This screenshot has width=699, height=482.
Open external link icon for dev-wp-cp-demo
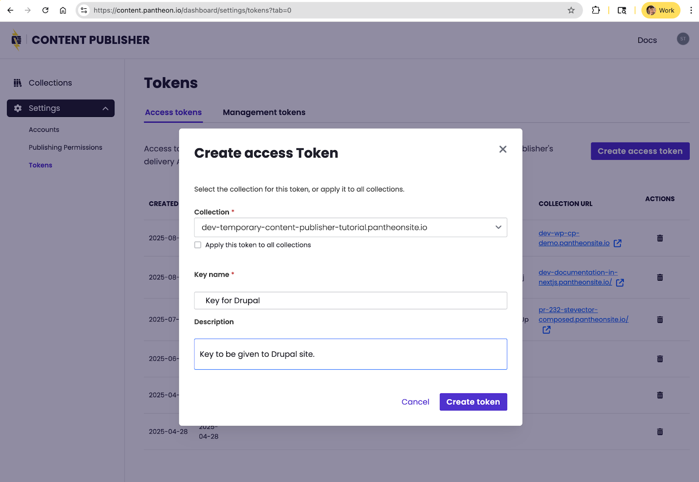pos(617,243)
